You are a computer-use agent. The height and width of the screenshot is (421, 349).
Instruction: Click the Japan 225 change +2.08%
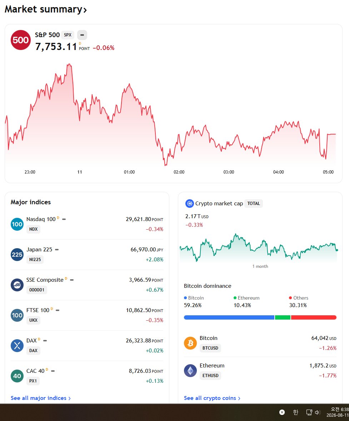click(154, 259)
